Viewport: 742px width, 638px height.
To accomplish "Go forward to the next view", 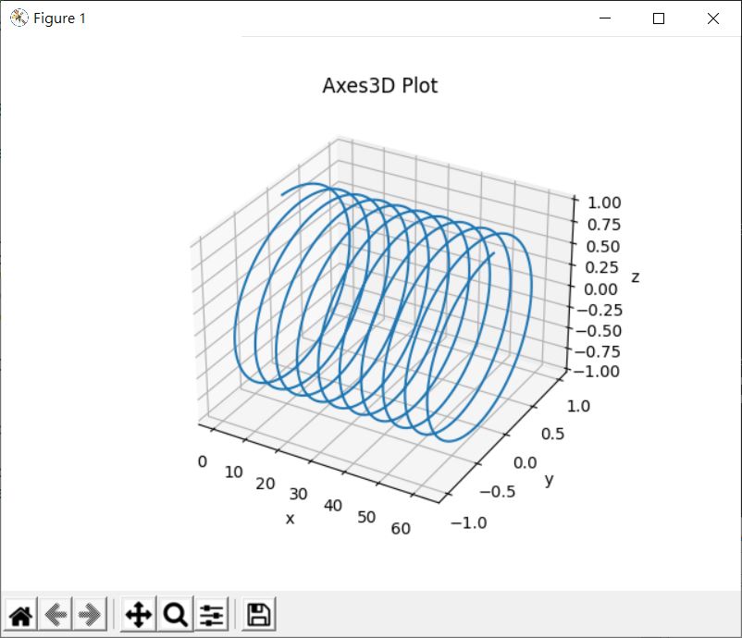I will tap(90, 615).
